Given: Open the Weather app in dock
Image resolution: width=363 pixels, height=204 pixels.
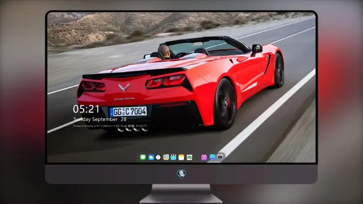Looking at the screenshot, I should tap(151, 157).
